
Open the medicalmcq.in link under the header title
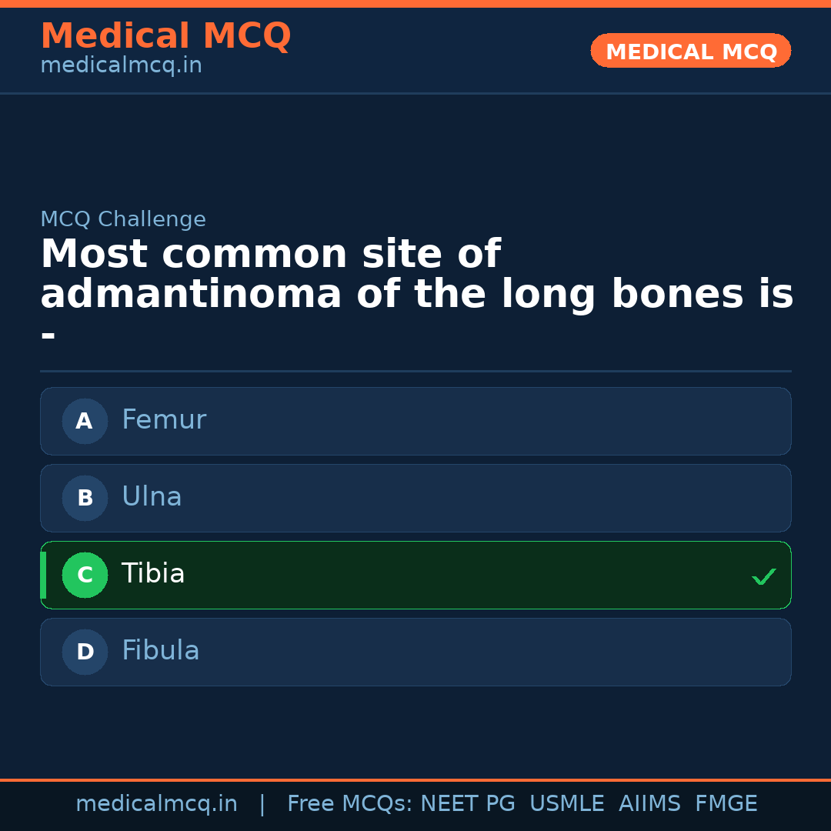click(x=121, y=66)
